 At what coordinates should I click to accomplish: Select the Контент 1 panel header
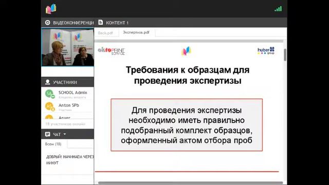pos(191,23)
